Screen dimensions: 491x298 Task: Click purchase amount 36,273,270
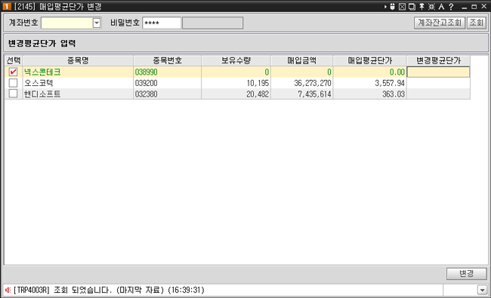(313, 83)
